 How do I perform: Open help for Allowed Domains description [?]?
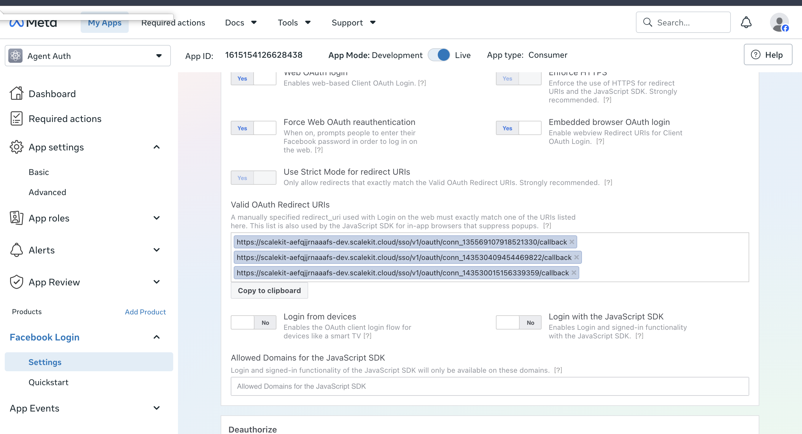click(558, 370)
